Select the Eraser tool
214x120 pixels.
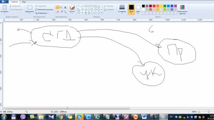[58, 12]
